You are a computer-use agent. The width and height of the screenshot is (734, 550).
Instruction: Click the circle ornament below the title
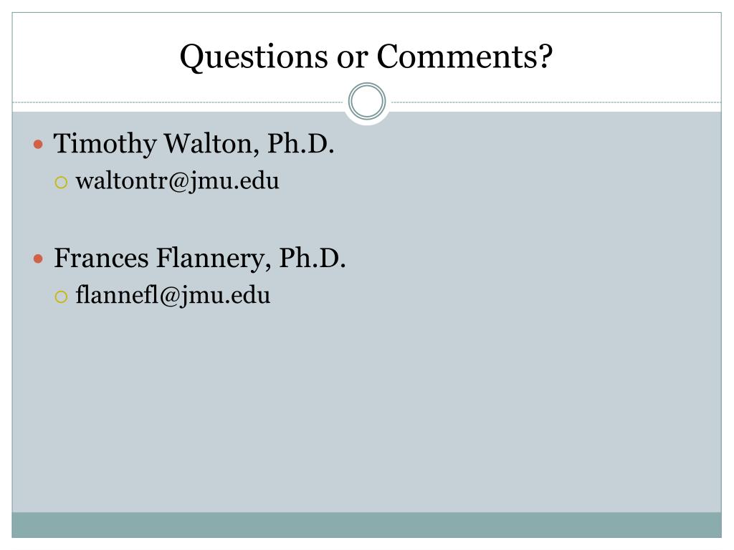click(367, 102)
